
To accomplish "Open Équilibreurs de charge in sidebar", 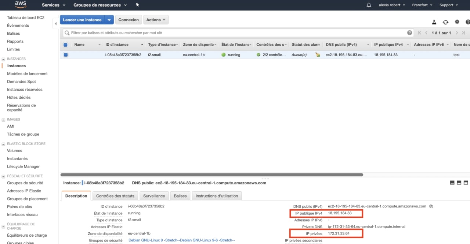I will click(x=27, y=236).
